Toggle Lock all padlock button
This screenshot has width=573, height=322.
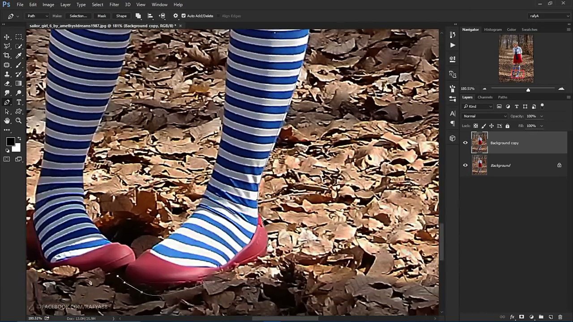(x=507, y=126)
